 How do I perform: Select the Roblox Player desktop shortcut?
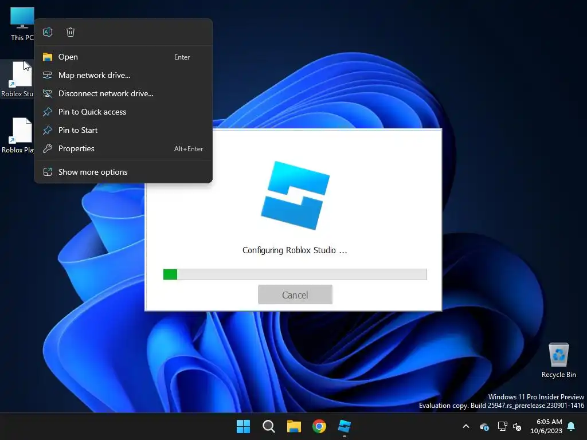(x=18, y=135)
